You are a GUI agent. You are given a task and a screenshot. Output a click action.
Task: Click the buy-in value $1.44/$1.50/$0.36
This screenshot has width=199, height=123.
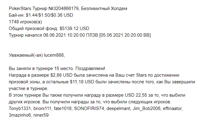[44, 15]
